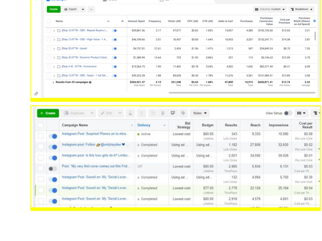
Task: Expand Results from 29 campaigns summary
Action: [x=53, y=82]
